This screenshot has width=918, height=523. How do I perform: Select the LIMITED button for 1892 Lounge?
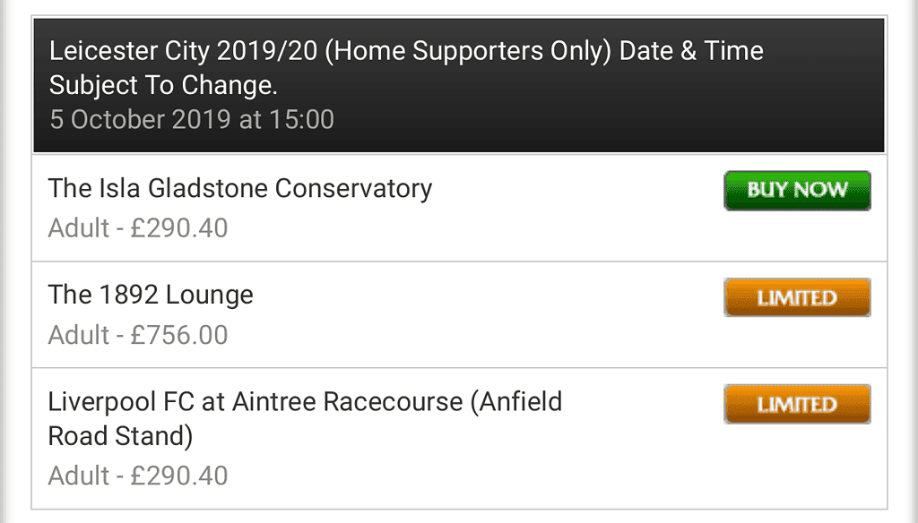pyautogui.click(x=797, y=298)
